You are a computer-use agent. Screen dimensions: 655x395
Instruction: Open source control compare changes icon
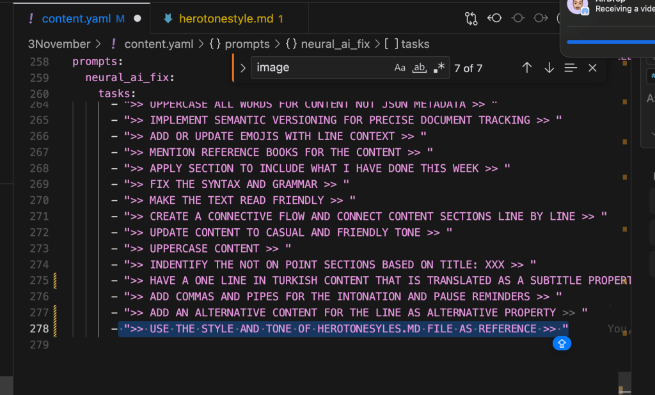(471, 19)
